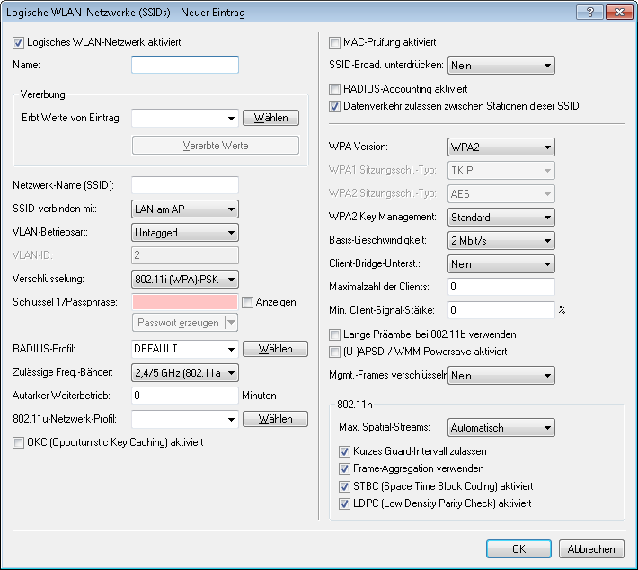Toggle 'Anzeigen' passphrase checkbox
Screen dimensions: 638x570
coord(248,302)
